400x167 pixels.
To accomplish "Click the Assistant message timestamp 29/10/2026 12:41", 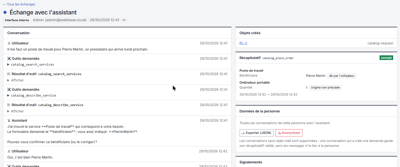I will (x=214, y=120).
